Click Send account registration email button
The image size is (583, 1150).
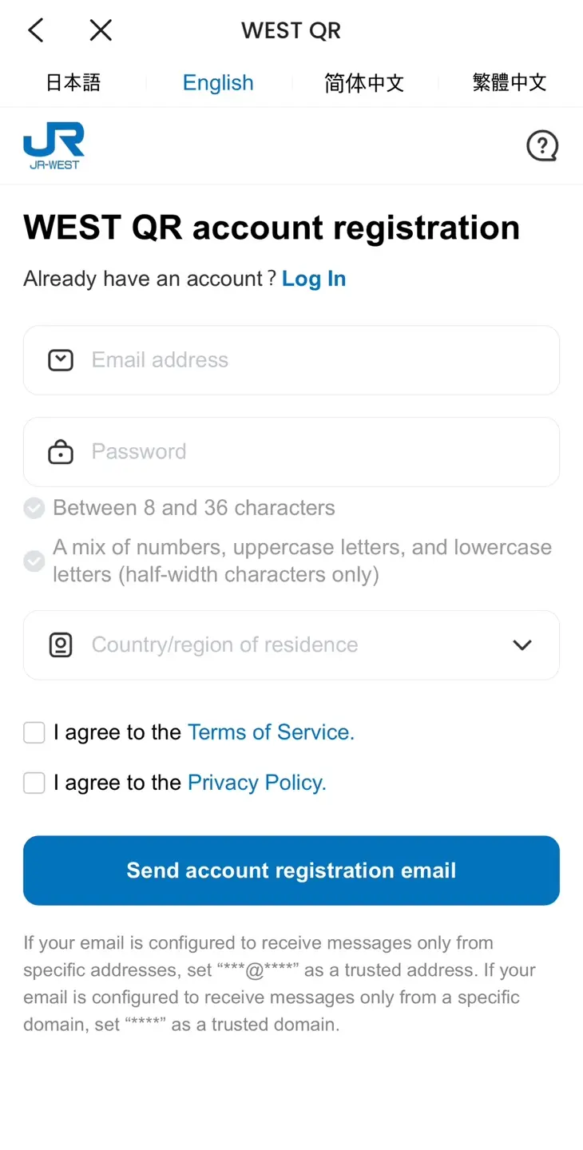(291, 870)
